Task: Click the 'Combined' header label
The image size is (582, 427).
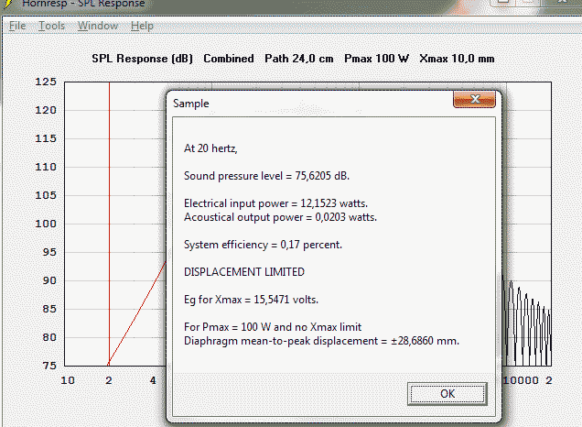Action: click(229, 59)
